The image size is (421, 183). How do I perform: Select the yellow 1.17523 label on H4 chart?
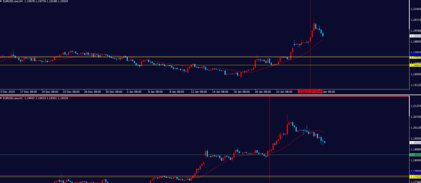pyautogui.click(x=415, y=58)
